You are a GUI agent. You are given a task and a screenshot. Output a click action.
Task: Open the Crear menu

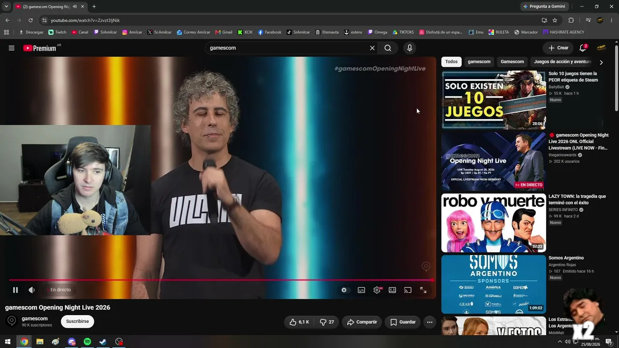tap(559, 48)
